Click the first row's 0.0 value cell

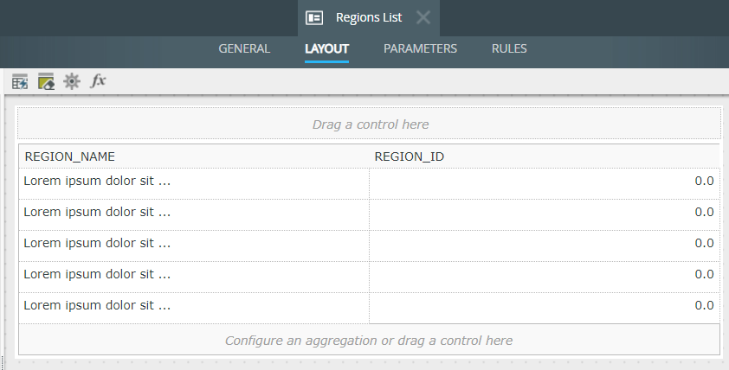click(x=545, y=181)
